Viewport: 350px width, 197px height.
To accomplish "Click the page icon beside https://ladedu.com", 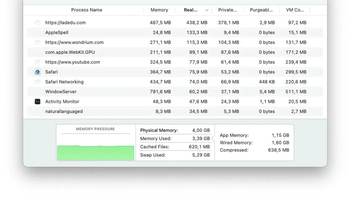I will point(38,22).
